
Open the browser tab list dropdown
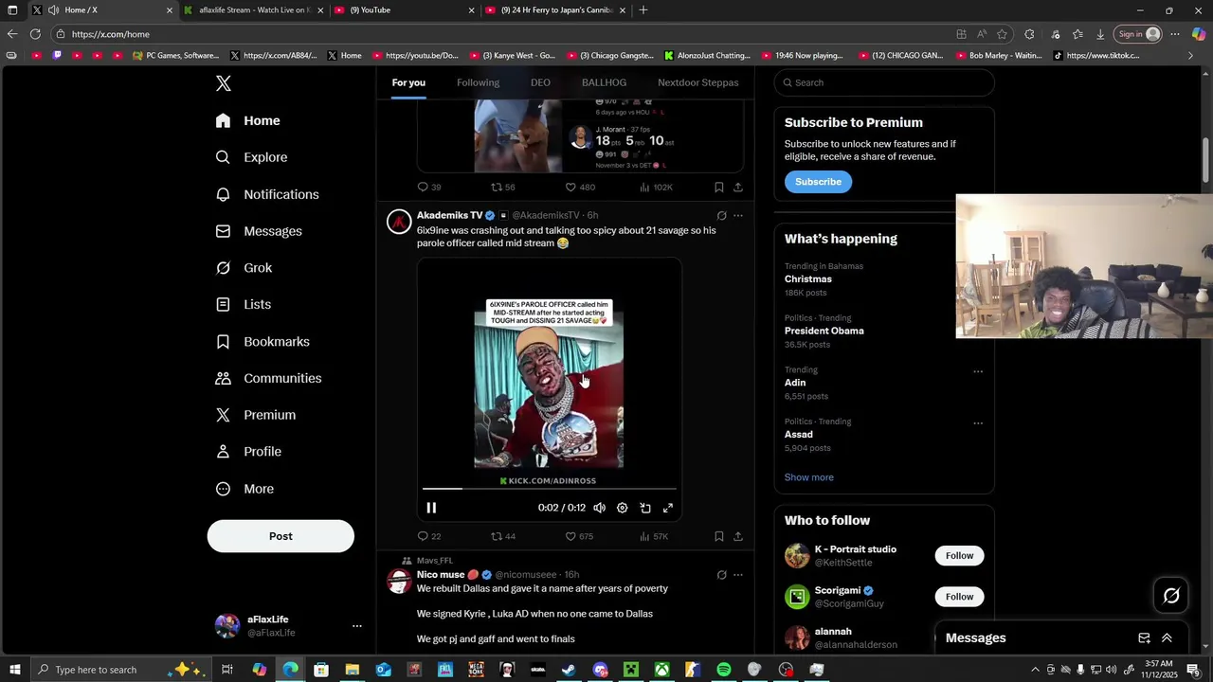[12, 10]
